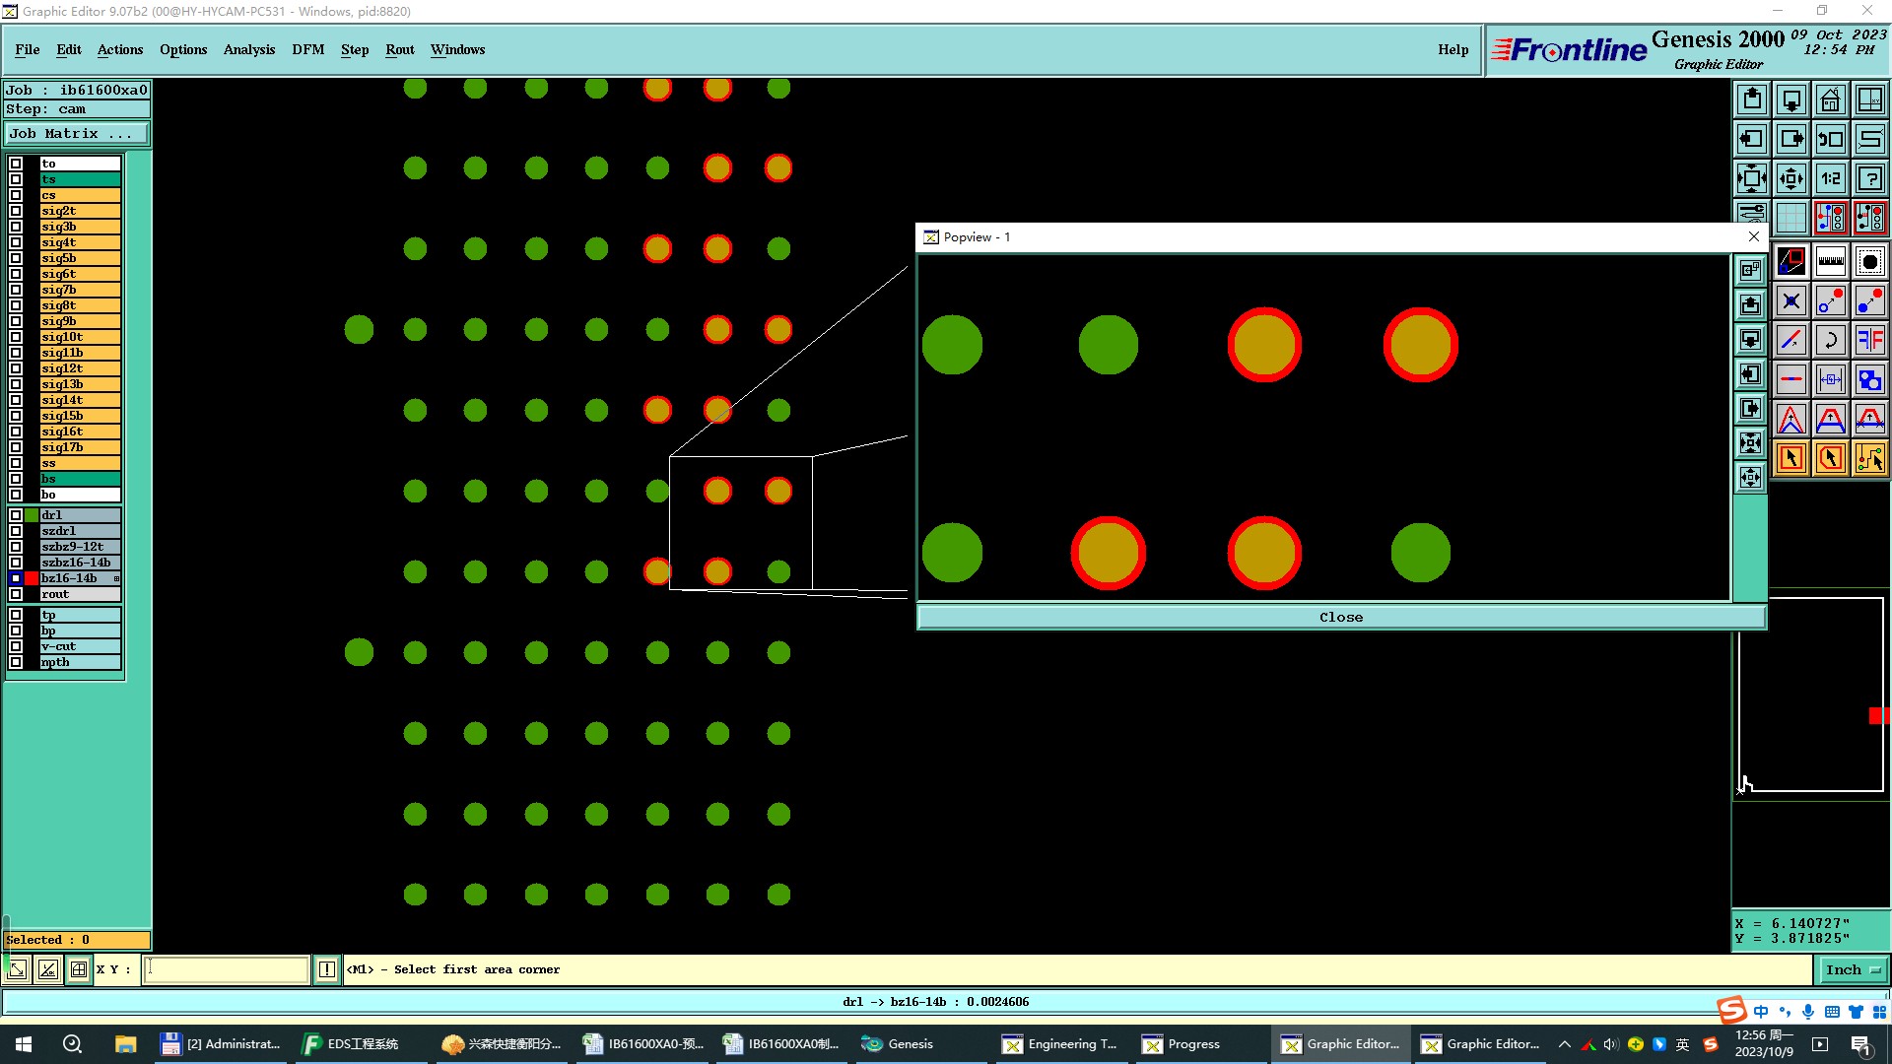Toggle display checkbox for drl layer
This screenshot has width=1892, height=1064.
pyautogui.click(x=16, y=515)
